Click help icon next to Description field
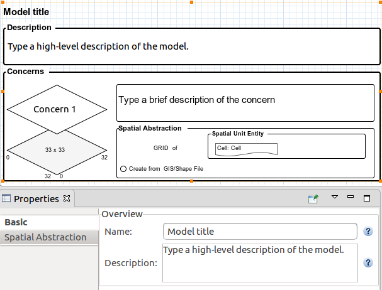Screen dimensions: 382x290 [x=368, y=262]
